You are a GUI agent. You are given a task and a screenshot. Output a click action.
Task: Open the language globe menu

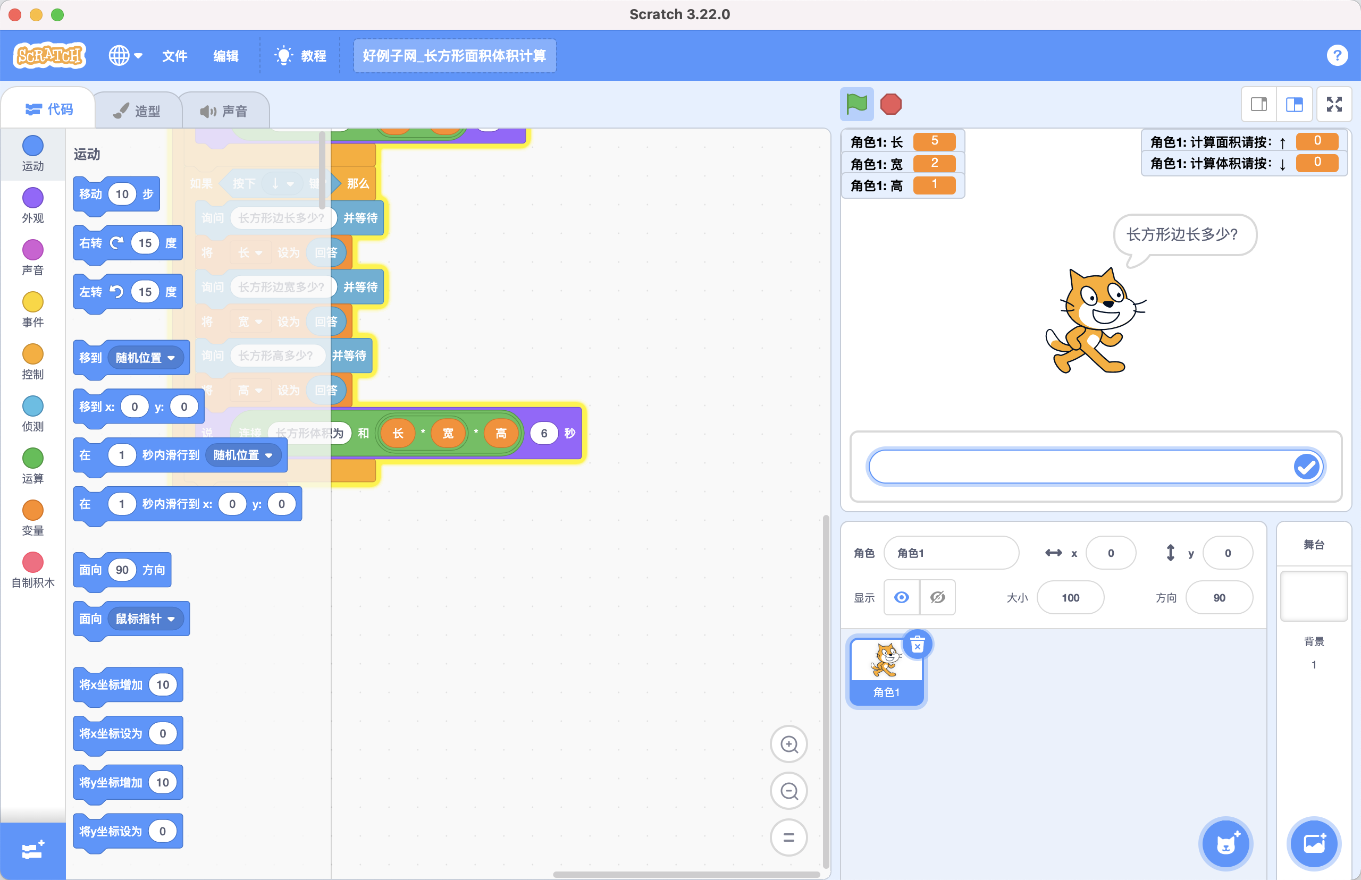125,55
